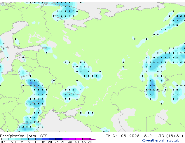Click the 20–25 mm legend color box
Screen dimensions: 185x143
[52, 139]
